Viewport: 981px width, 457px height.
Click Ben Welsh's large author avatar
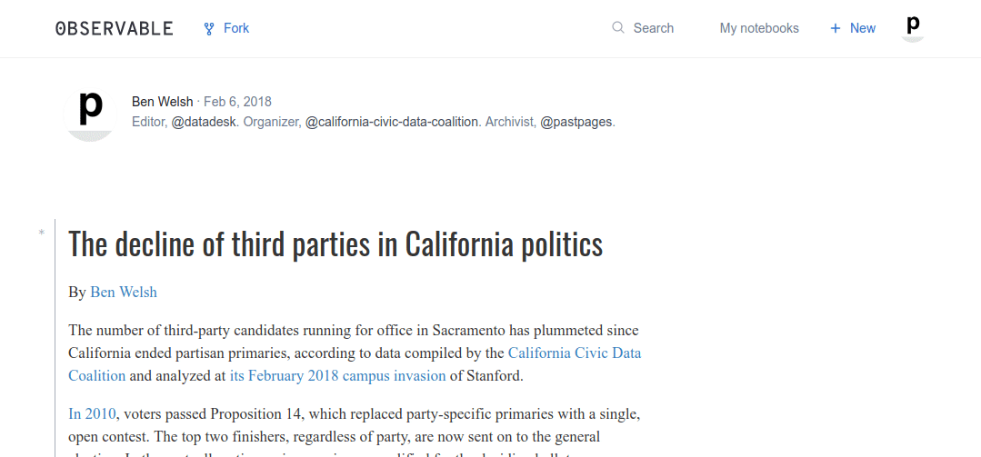pyautogui.click(x=90, y=114)
